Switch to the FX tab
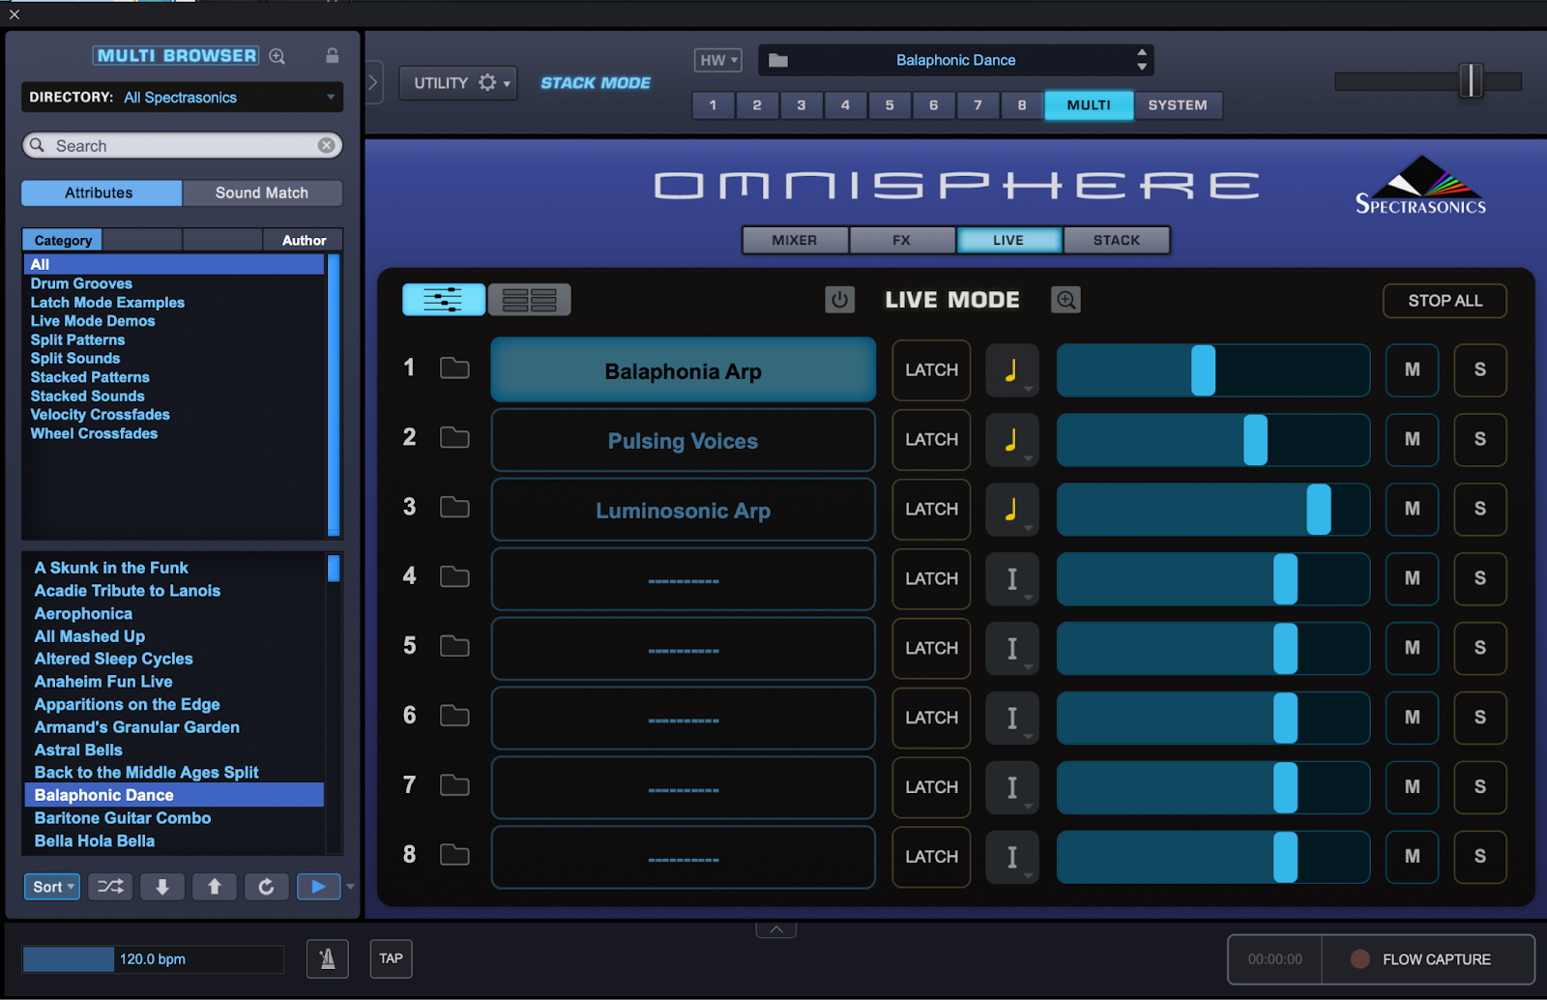The width and height of the screenshot is (1547, 1000). [901, 240]
